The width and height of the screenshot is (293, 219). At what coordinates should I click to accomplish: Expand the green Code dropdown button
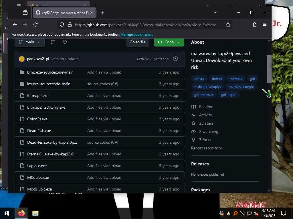click(169, 42)
